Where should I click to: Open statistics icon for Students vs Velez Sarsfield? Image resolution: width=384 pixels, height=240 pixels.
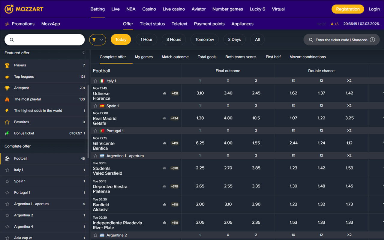point(164,168)
